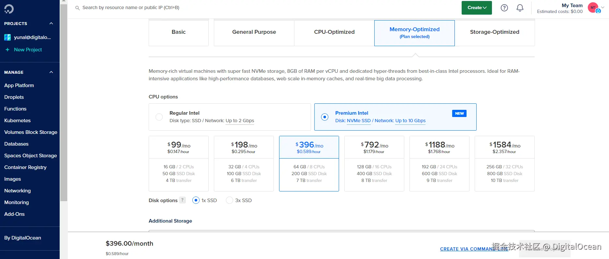This screenshot has width=609, height=259.
Task: Select the $792/mo 128 GB plan
Action: (x=374, y=163)
